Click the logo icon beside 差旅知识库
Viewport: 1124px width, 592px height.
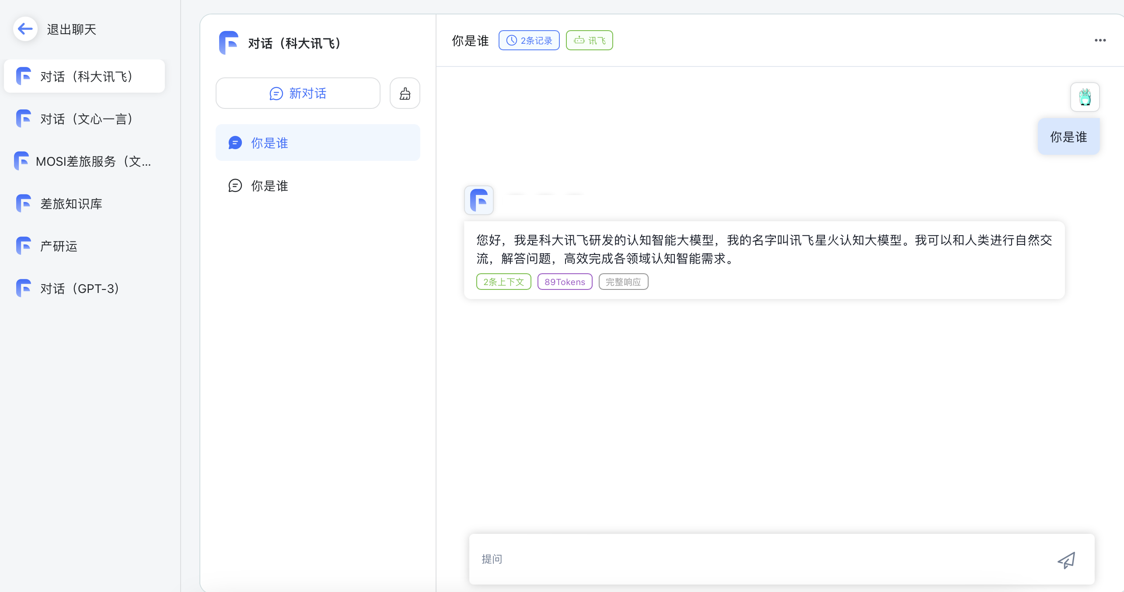[x=24, y=203]
